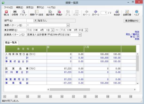Click the 再集計 recalculate icon
This screenshot has height=104, width=144.
(x=59, y=13)
